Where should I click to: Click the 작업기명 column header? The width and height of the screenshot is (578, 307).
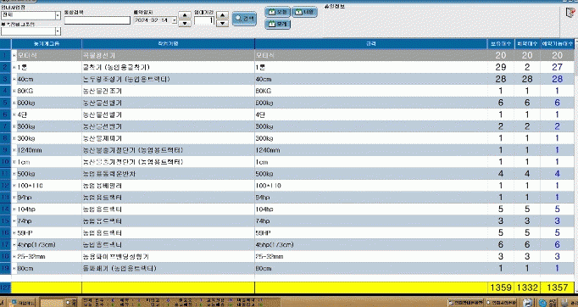tap(168, 43)
